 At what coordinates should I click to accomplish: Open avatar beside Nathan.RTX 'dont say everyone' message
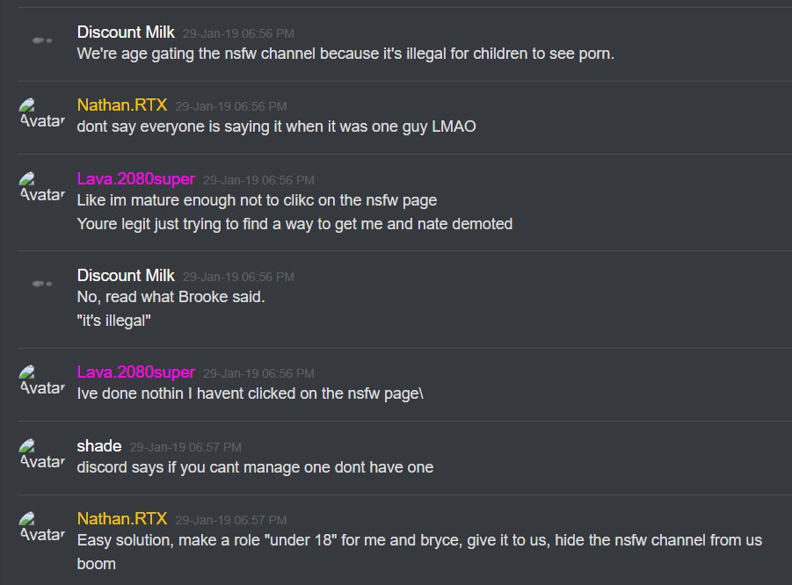coord(42,113)
